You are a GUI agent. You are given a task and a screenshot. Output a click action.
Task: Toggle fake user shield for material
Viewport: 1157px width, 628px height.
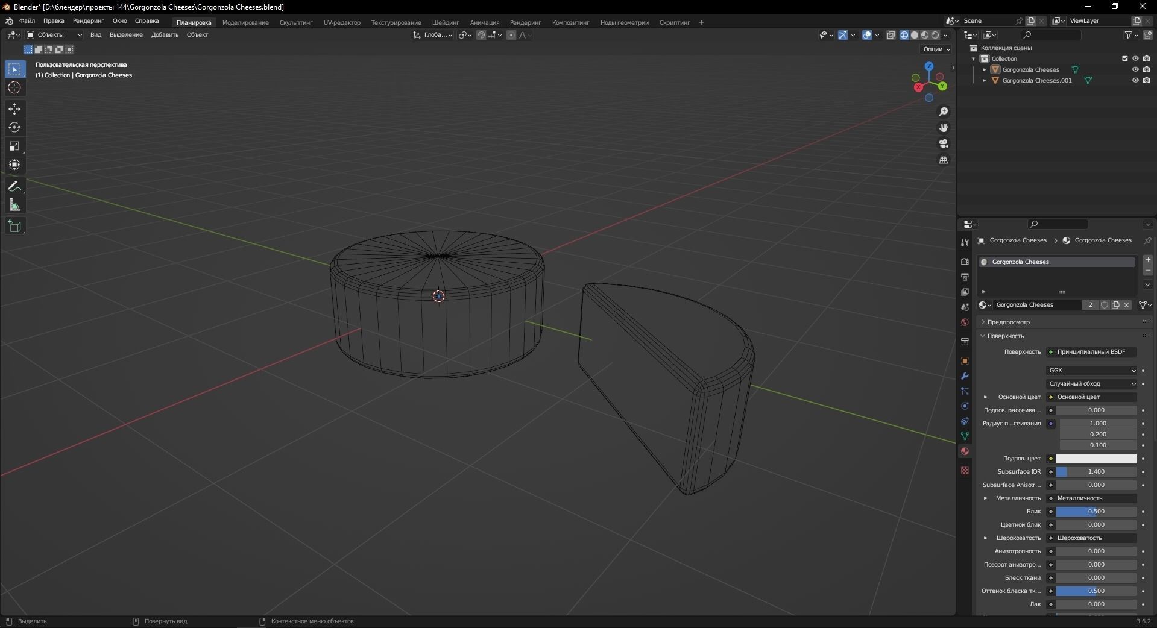1105,305
